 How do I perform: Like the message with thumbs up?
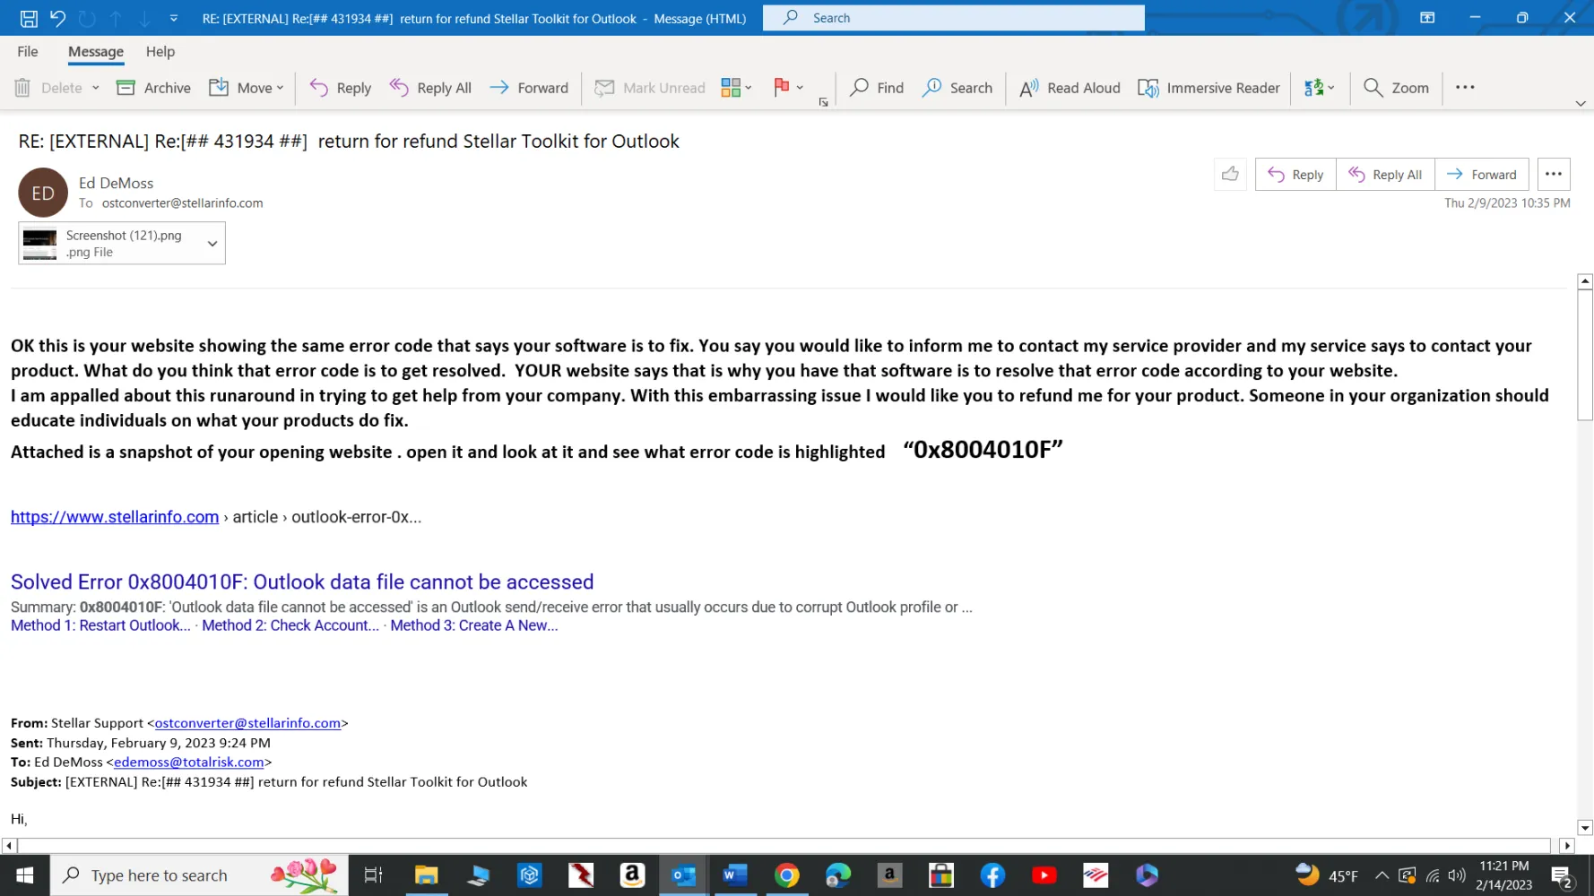pyautogui.click(x=1230, y=175)
